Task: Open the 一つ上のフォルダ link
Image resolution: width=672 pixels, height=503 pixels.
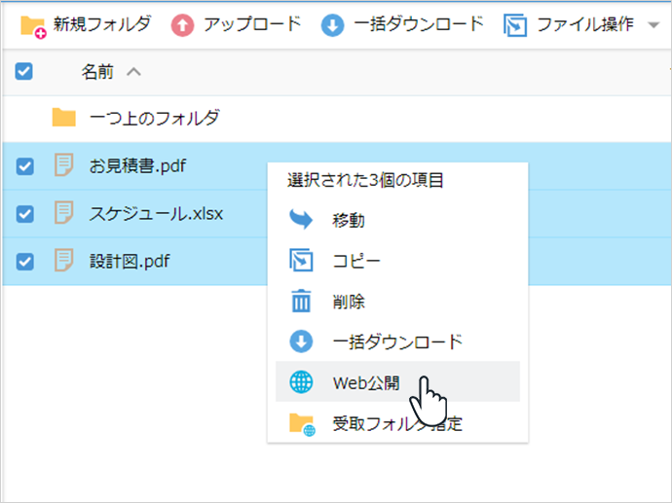Action: pyautogui.click(x=154, y=118)
